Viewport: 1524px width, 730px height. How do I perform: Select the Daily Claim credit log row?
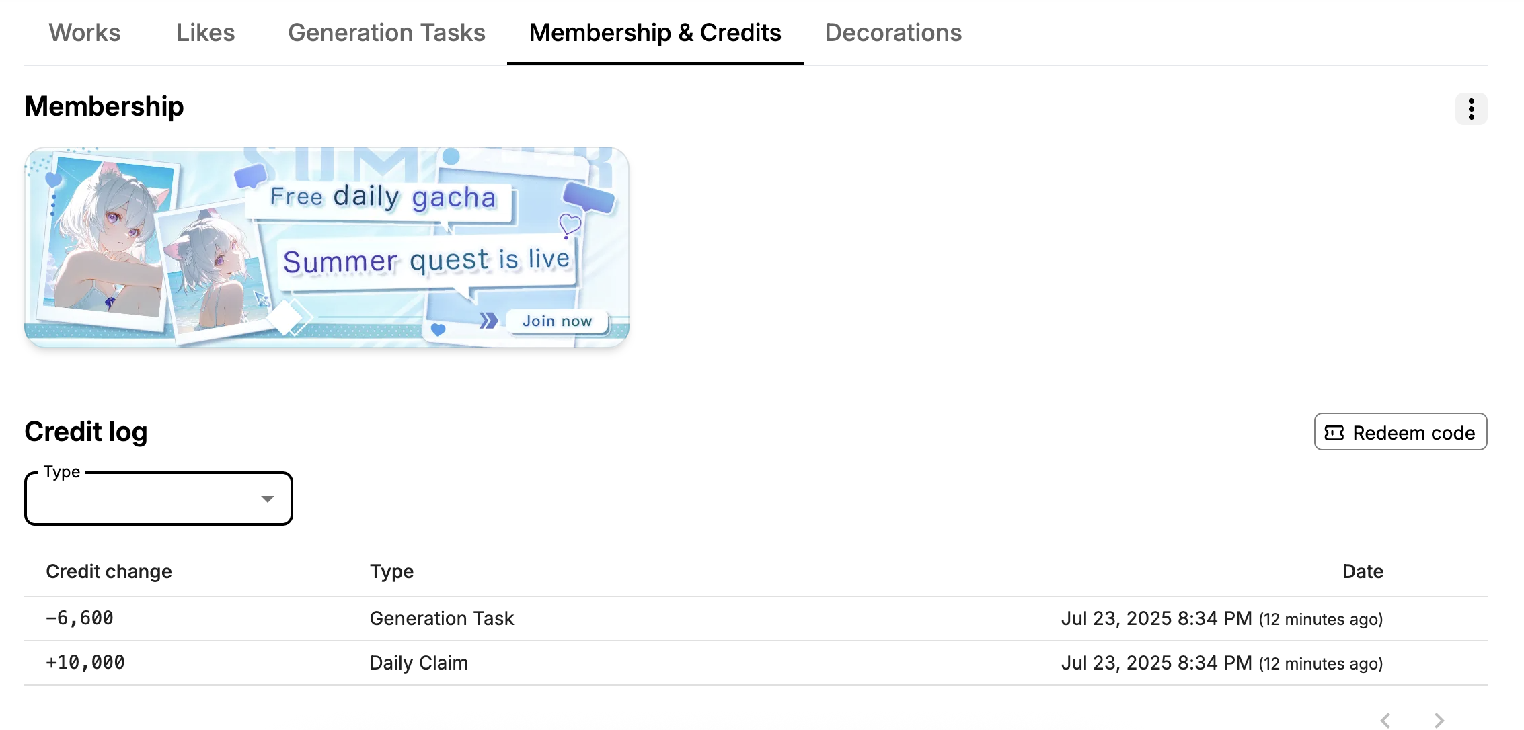[x=756, y=663]
